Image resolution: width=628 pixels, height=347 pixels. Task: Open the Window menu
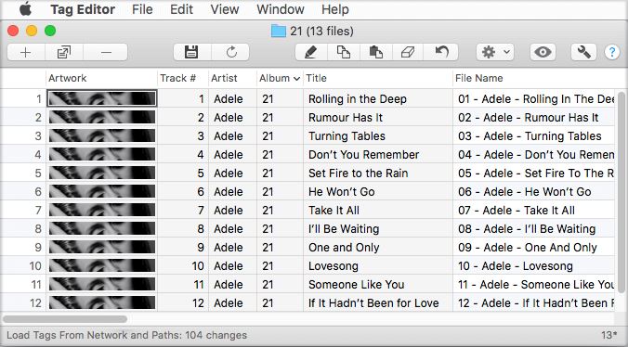(281, 9)
